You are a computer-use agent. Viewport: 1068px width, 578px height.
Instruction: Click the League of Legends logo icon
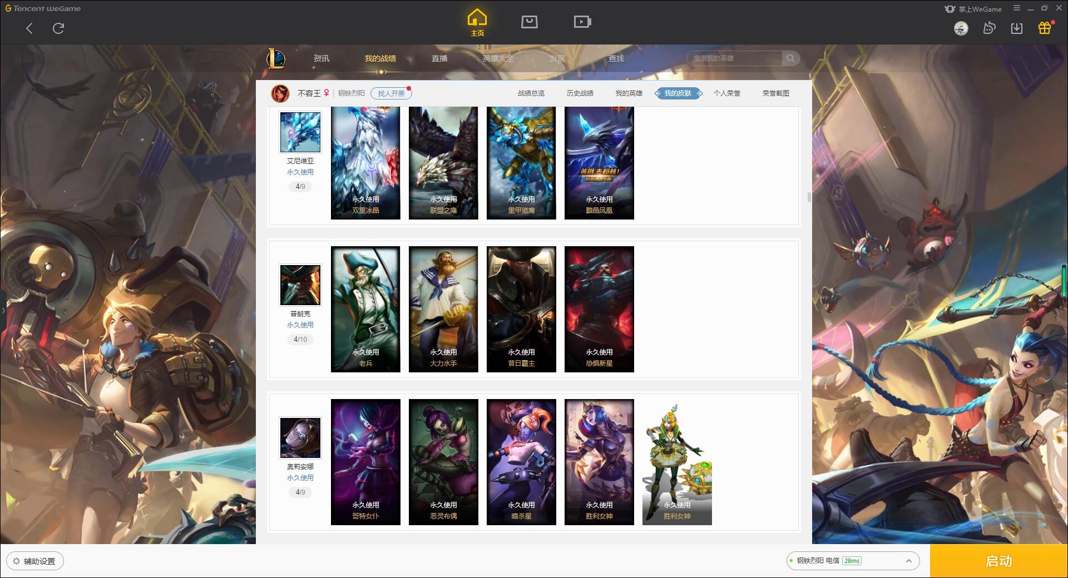[276, 58]
